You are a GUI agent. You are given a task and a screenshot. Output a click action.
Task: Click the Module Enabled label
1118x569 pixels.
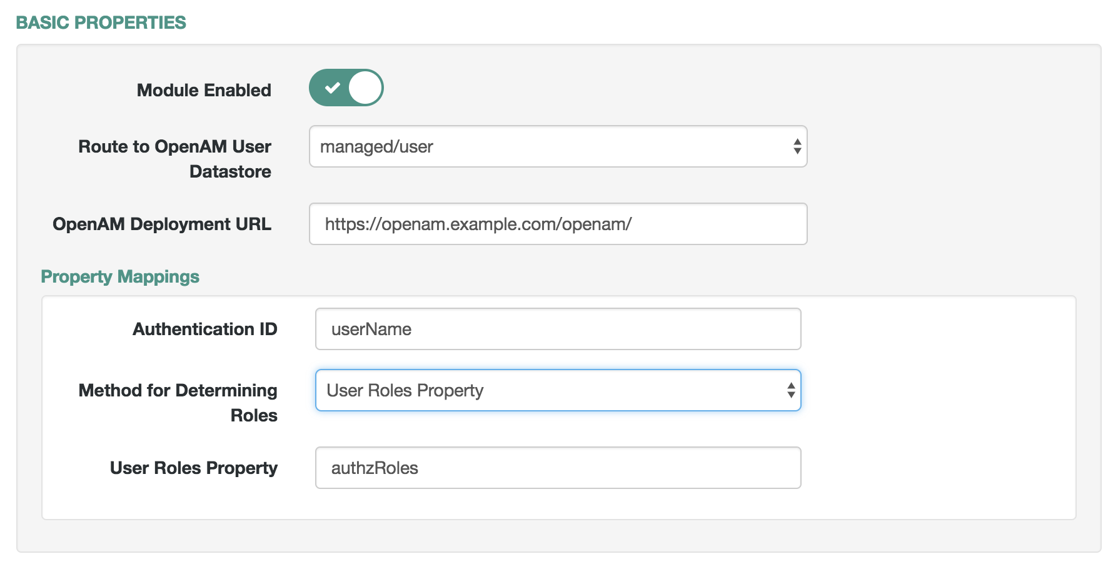(x=204, y=90)
